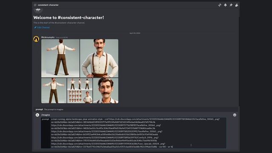Image resolution: width=272 pixels, height=153 pixels.
Task: Click the /imagine command bot icon
Action: (37, 115)
